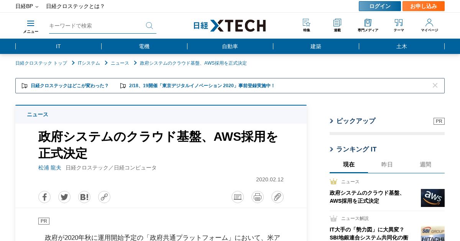Click the AWS logo thumbnail
This screenshot has width=460, height=241.
[433, 198]
